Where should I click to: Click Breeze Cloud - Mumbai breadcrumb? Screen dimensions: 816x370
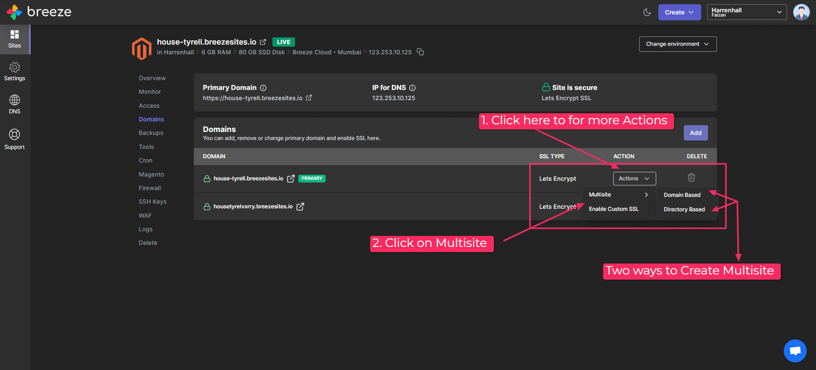coord(326,52)
